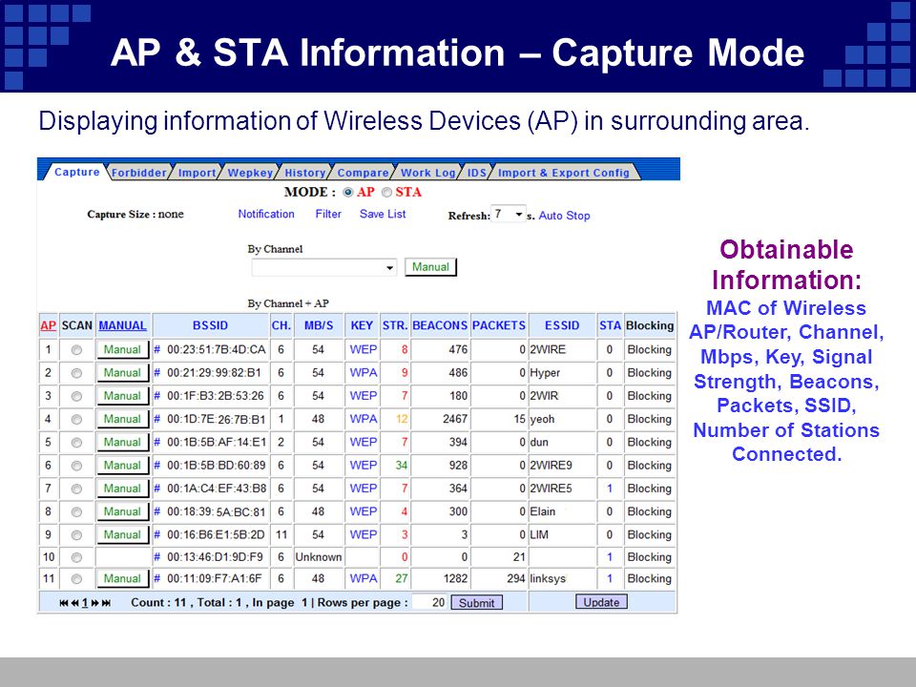Click the # icon beside BSSID 00:16:B6:E1:5B:2D
Screen dimensions: 916x687
[156, 534]
